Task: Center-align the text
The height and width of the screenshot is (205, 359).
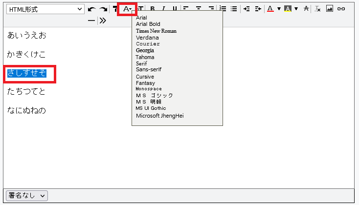Action: pos(199,9)
